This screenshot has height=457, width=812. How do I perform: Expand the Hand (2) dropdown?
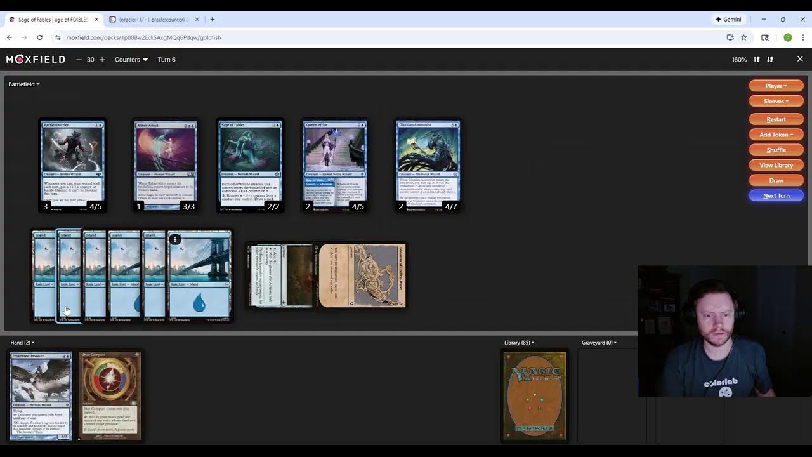click(22, 343)
